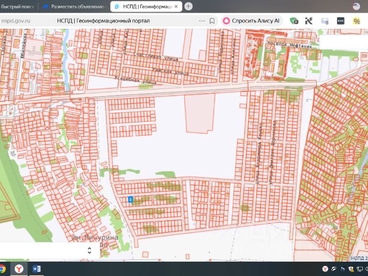Switch to the Разместить объявление tab
Screen dimensions: 368x276
click(x=76, y=6)
